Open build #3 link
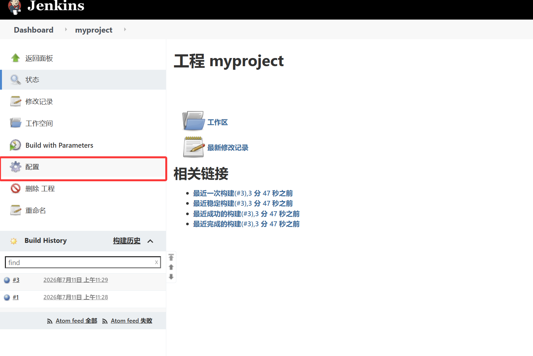 coord(16,280)
